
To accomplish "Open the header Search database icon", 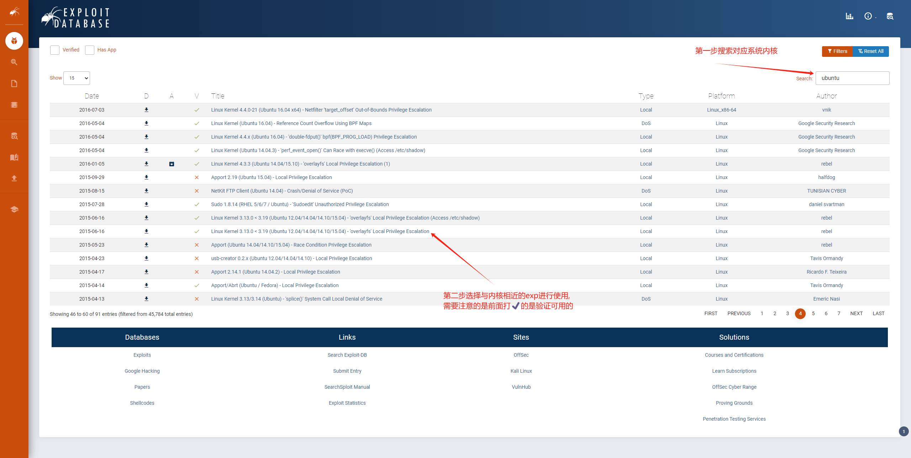I will pyautogui.click(x=890, y=16).
